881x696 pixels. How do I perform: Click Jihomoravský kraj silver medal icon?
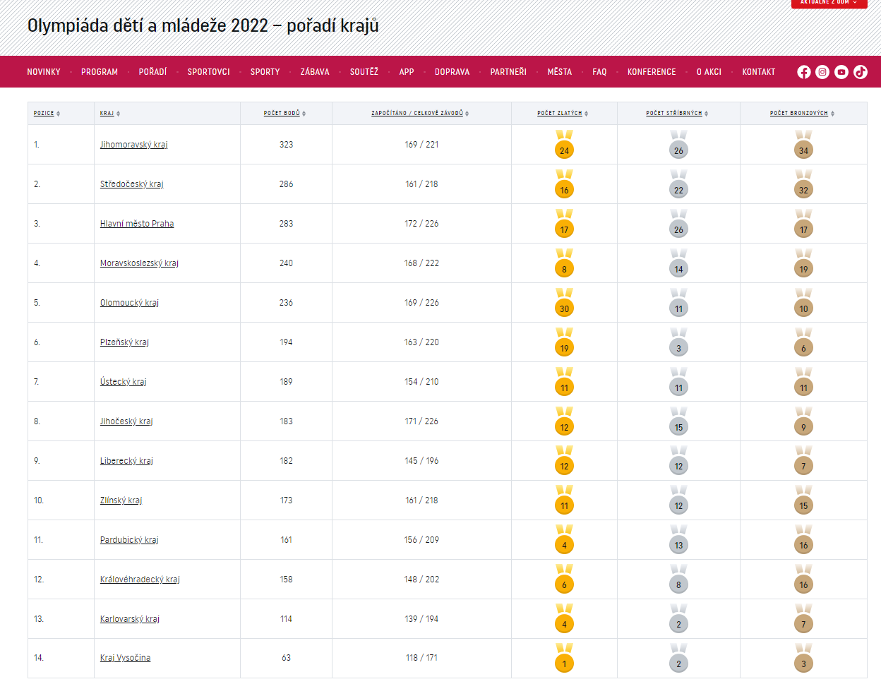[678, 145]
